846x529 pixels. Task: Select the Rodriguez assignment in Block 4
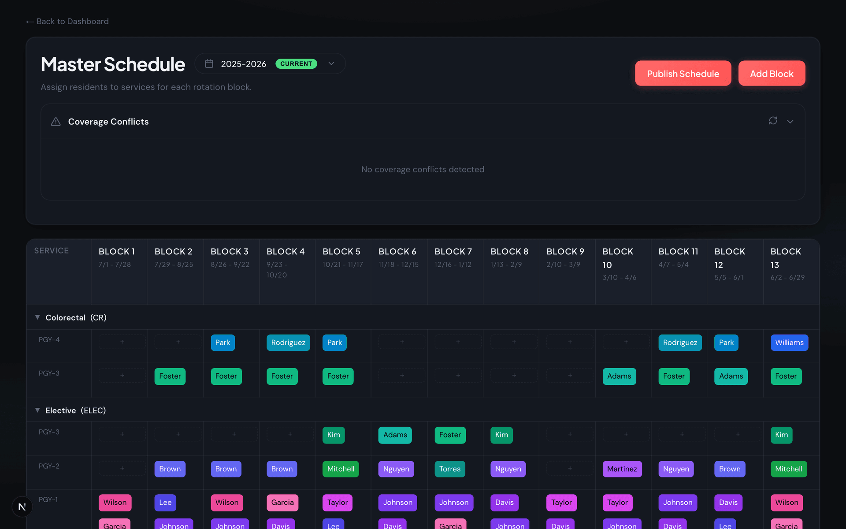coord(288,343)
